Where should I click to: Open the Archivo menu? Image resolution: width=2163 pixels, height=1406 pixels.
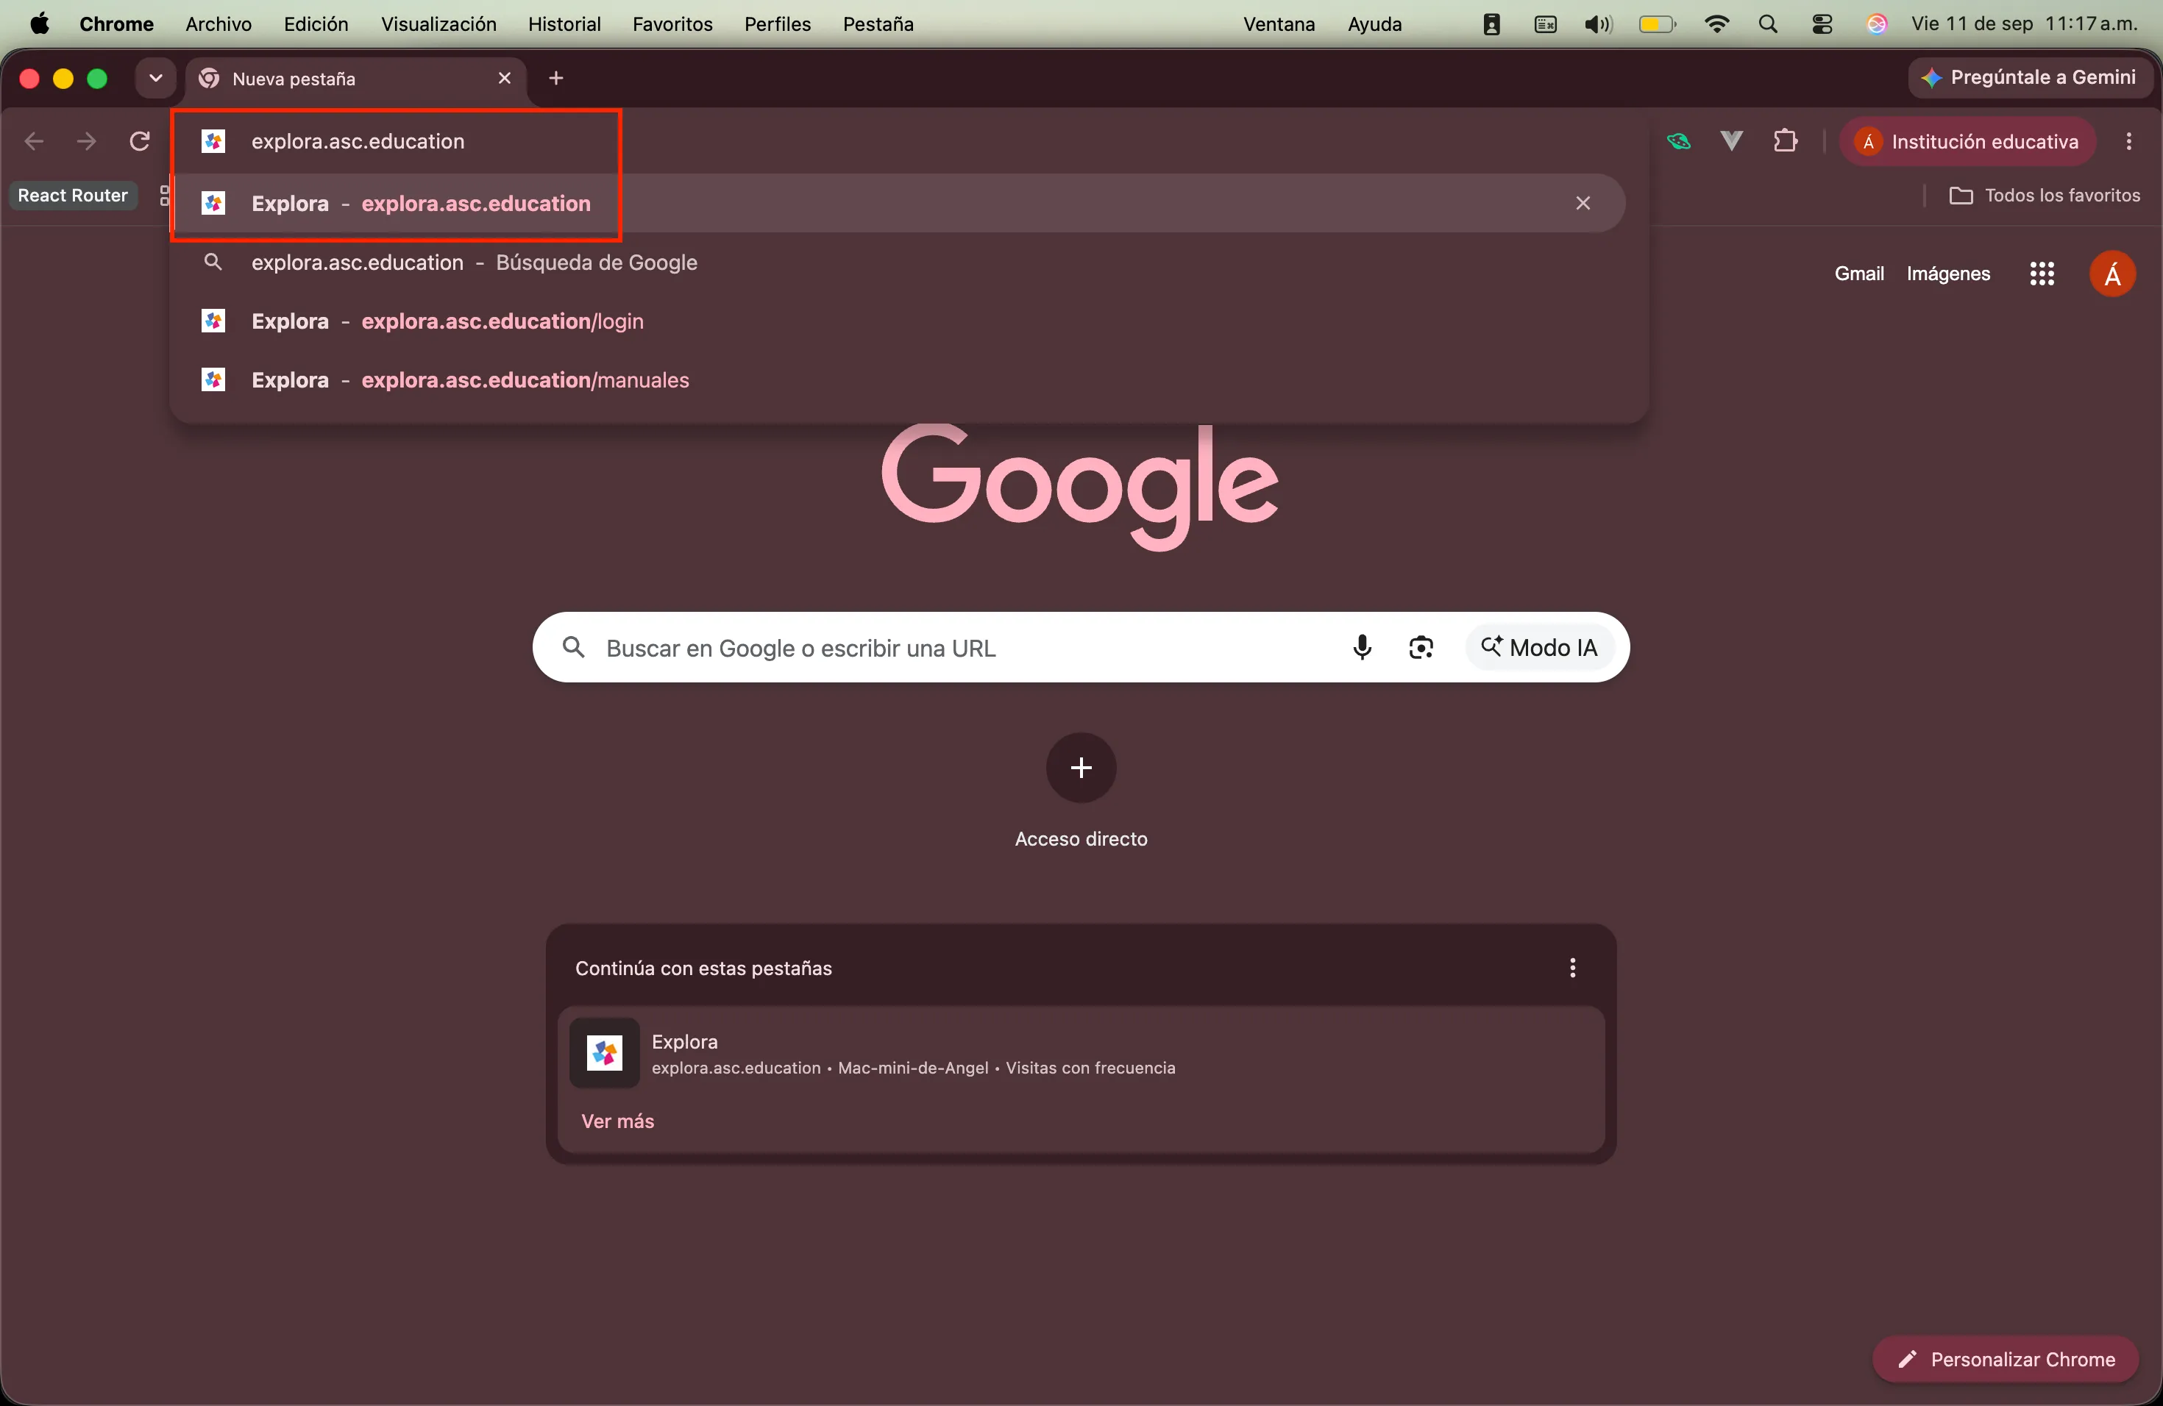(218, 24)
